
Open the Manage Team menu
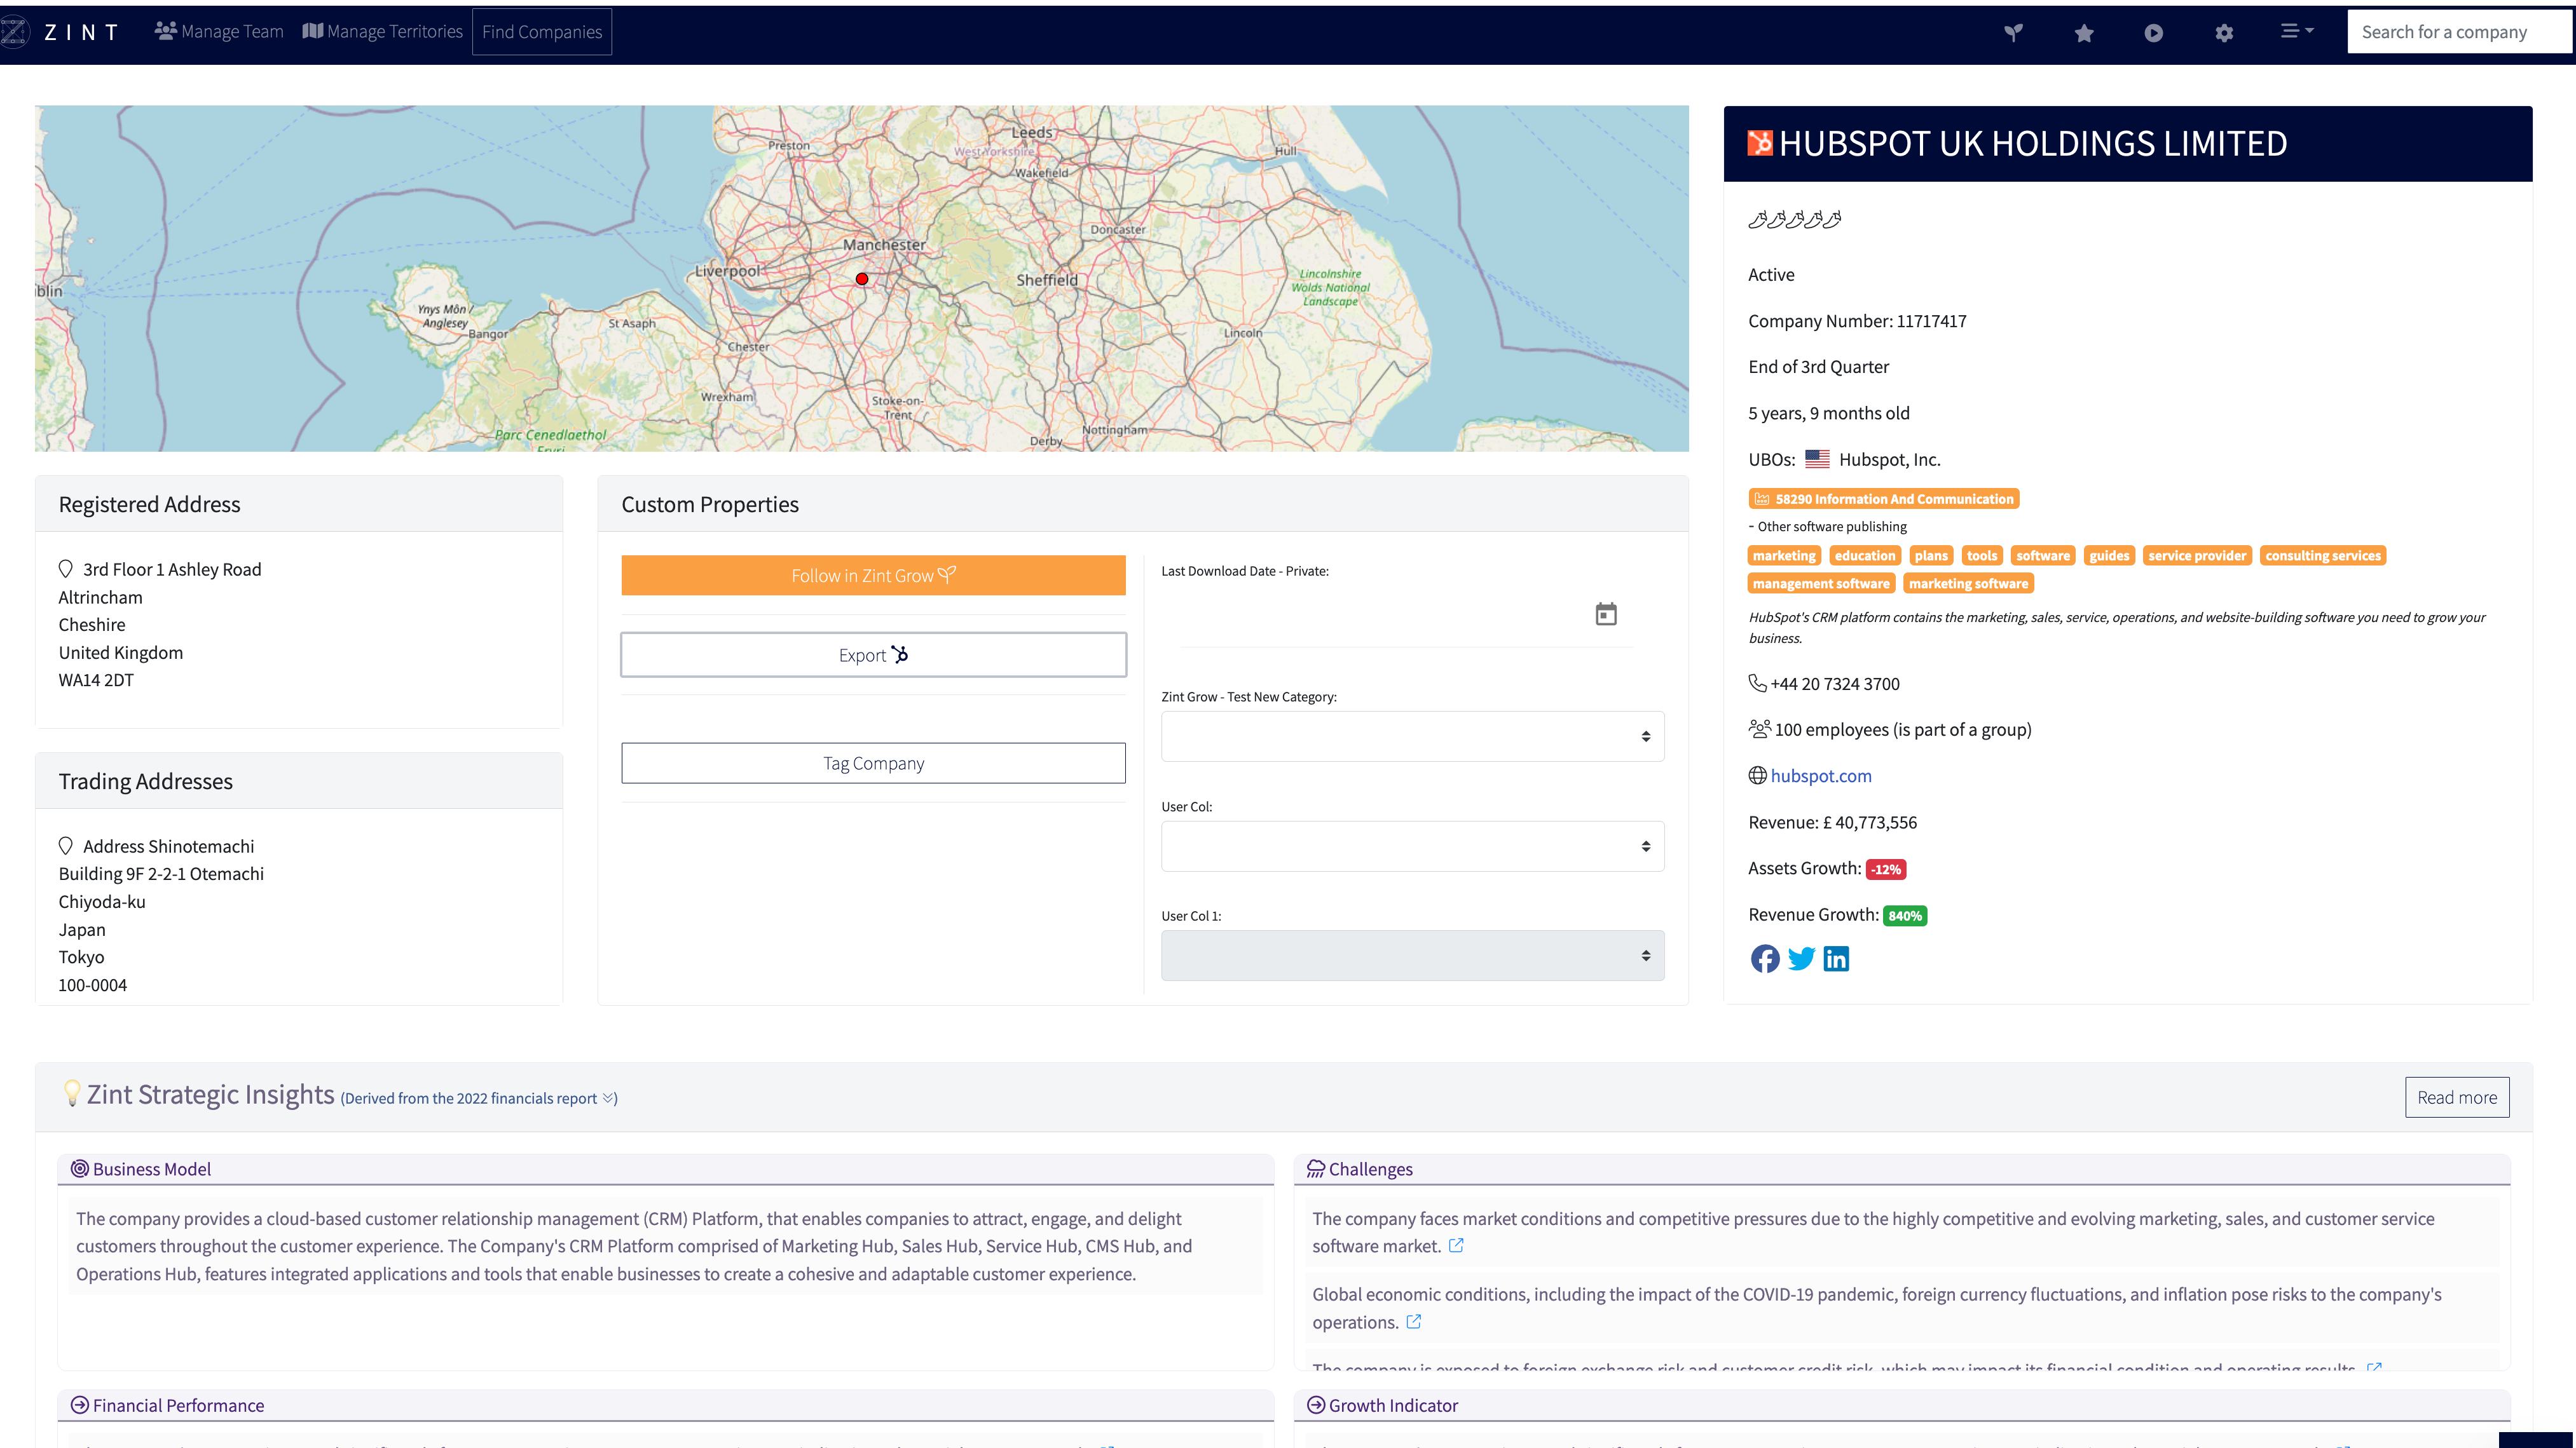pyautogui.click(x=218, y=31)
